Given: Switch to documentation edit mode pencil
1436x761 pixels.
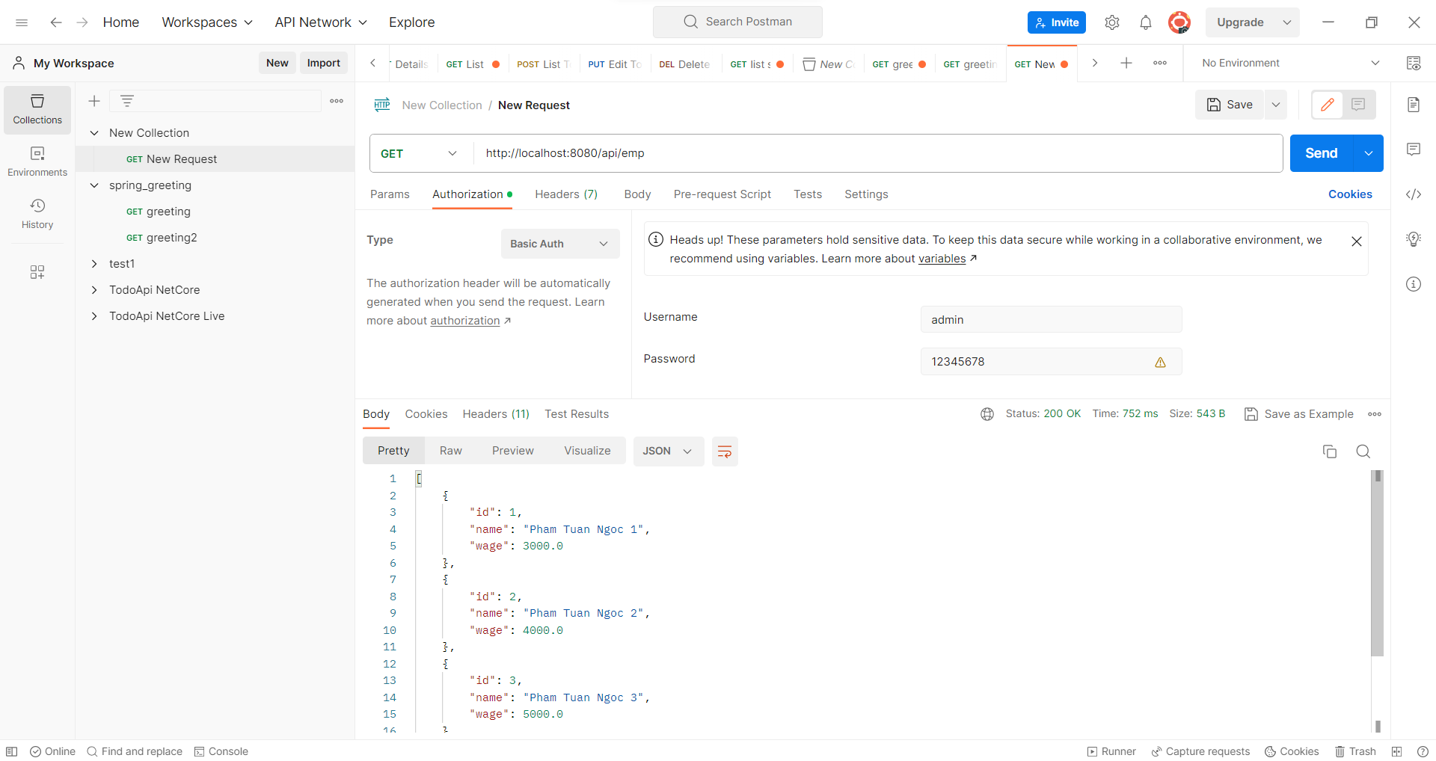Looking at the screenshot, I should [x=1328, y=105].
